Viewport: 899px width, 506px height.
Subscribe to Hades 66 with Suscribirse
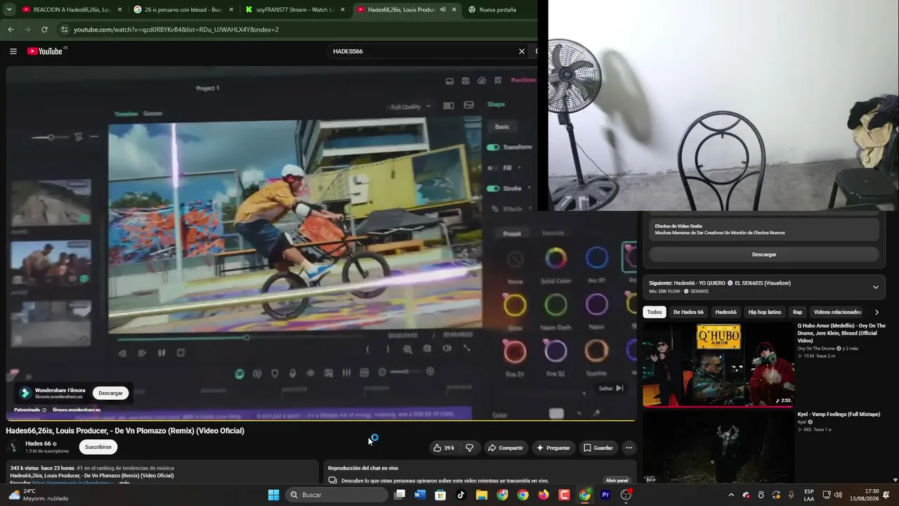[98, 447]
